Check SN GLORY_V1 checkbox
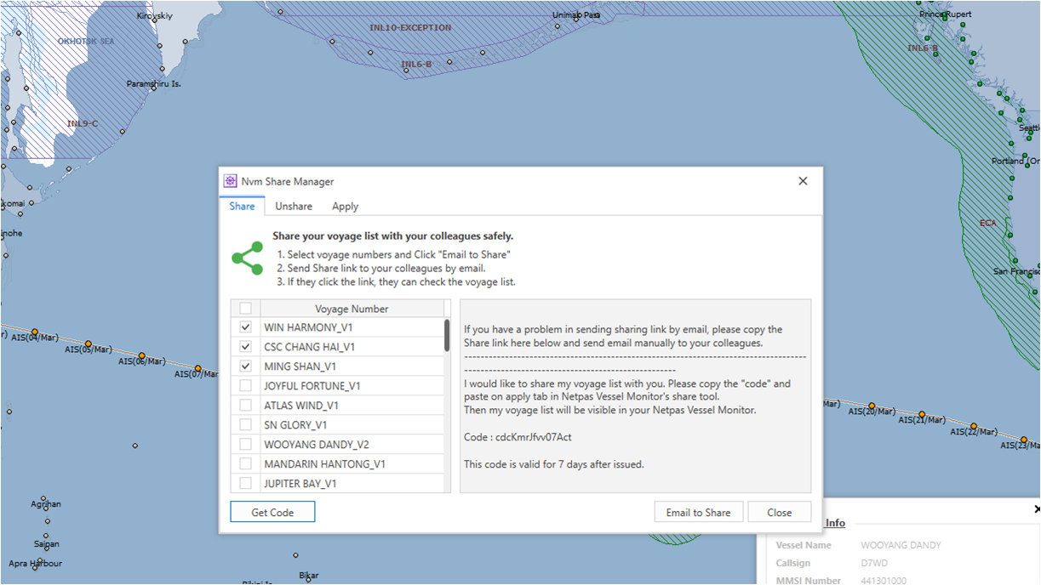 (245, 425)
